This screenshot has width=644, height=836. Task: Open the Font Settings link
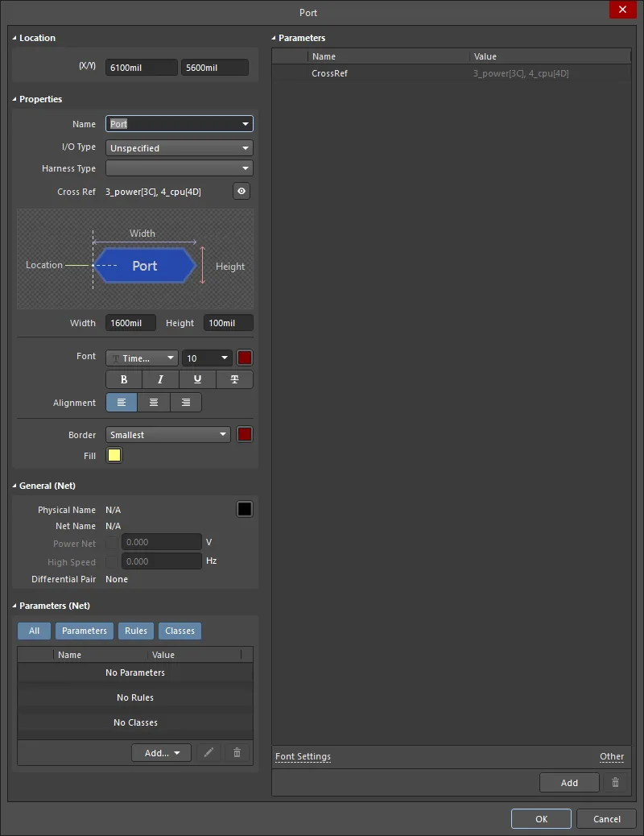tap(303, 756)
